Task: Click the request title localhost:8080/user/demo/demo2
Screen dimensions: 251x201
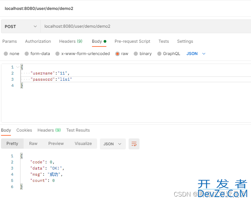Action: click(39, 9)
